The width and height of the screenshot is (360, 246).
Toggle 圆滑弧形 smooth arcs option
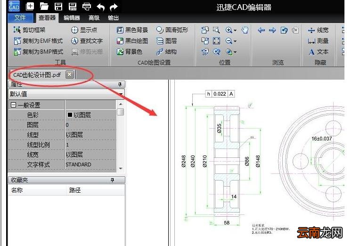coord(172,30)
